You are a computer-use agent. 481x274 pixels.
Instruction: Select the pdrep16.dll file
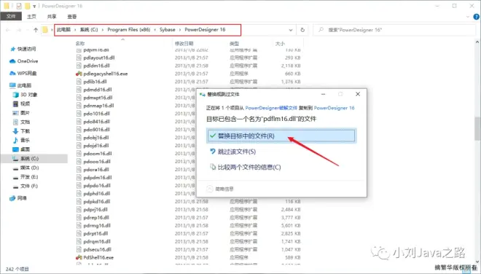[x=96, y=218]
